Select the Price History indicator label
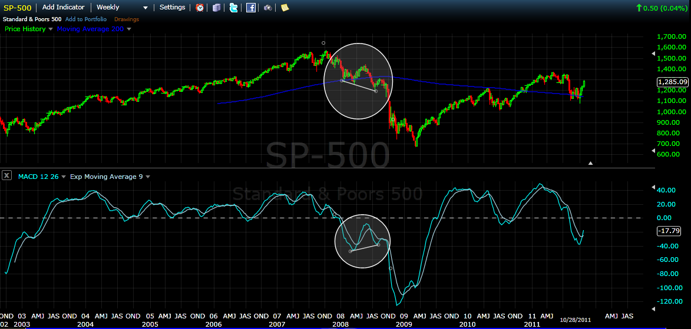Image resolution: width=691 pixels, height=329 pixels. pos(25,29)
